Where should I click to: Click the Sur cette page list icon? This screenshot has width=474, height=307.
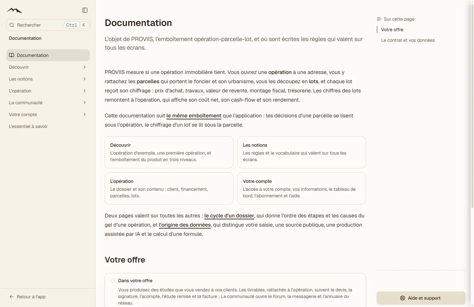click(379, 19)
